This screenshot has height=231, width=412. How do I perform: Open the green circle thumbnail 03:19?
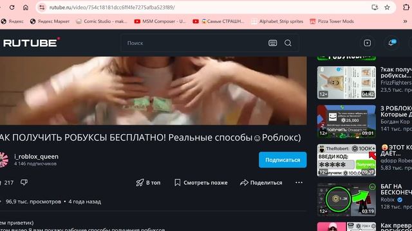(x=346, y=200)
